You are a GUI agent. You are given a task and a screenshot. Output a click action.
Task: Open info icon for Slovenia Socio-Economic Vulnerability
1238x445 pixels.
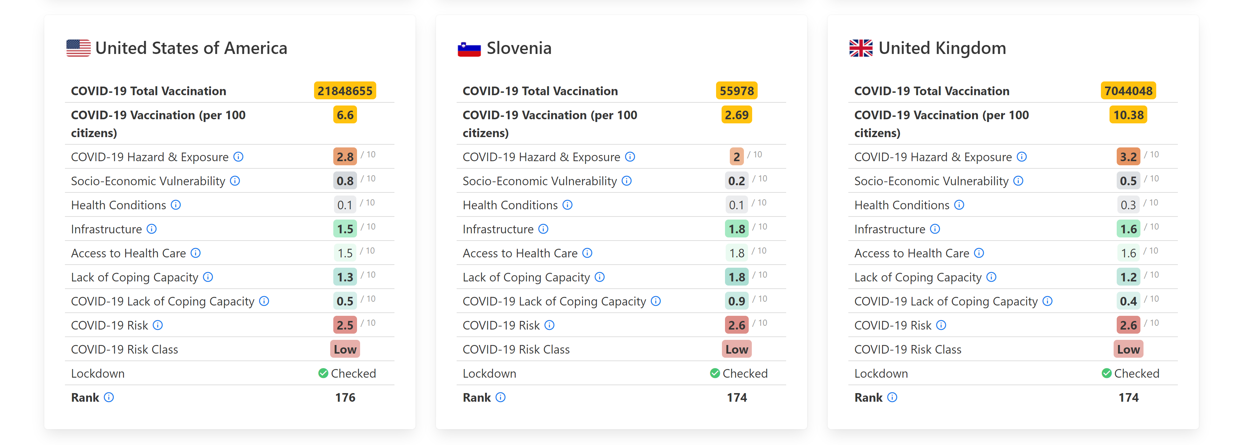(x=627, y=181)
